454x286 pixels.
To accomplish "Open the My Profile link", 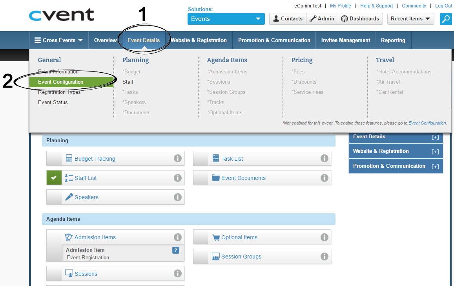I will click(341, 6).
